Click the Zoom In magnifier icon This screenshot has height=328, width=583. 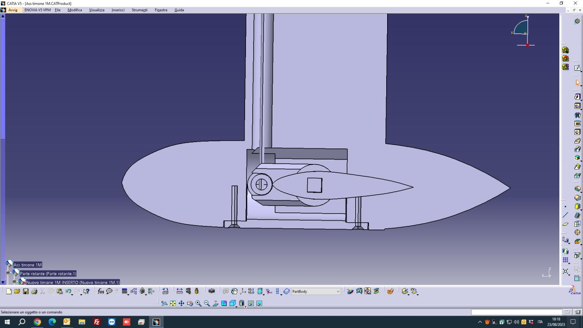click(199, 303)
